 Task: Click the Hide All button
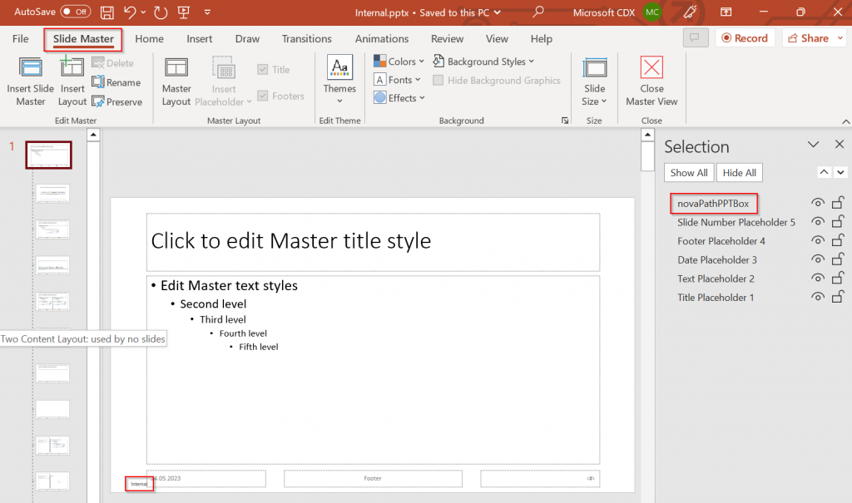pos(739,173)
